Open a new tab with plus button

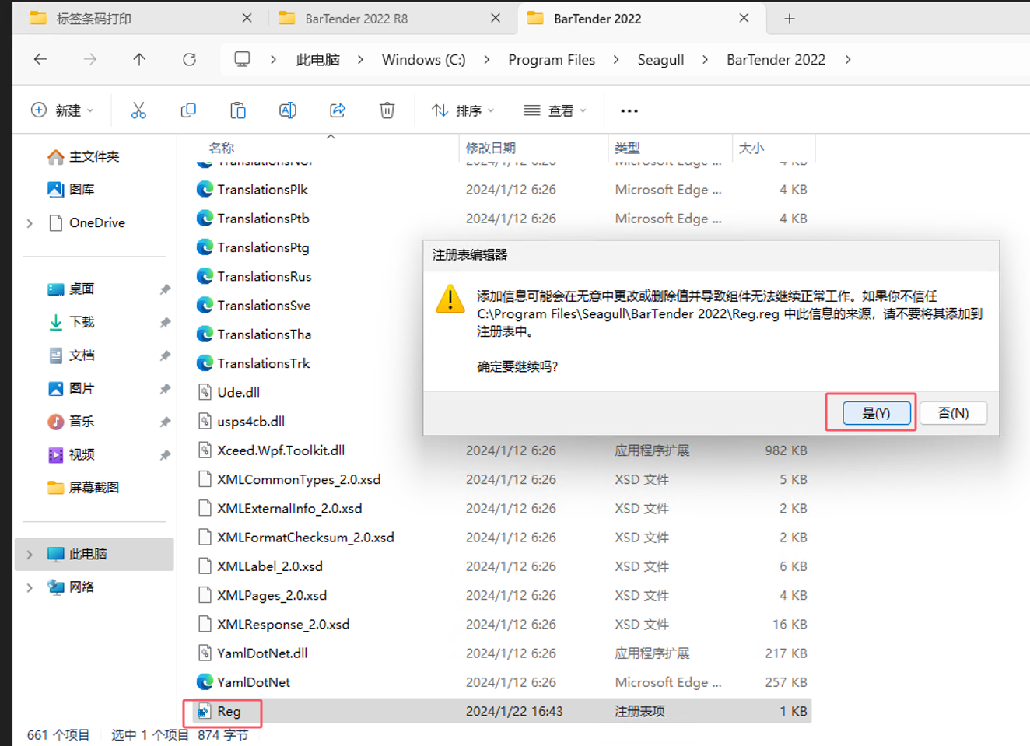tap(790, 19)
